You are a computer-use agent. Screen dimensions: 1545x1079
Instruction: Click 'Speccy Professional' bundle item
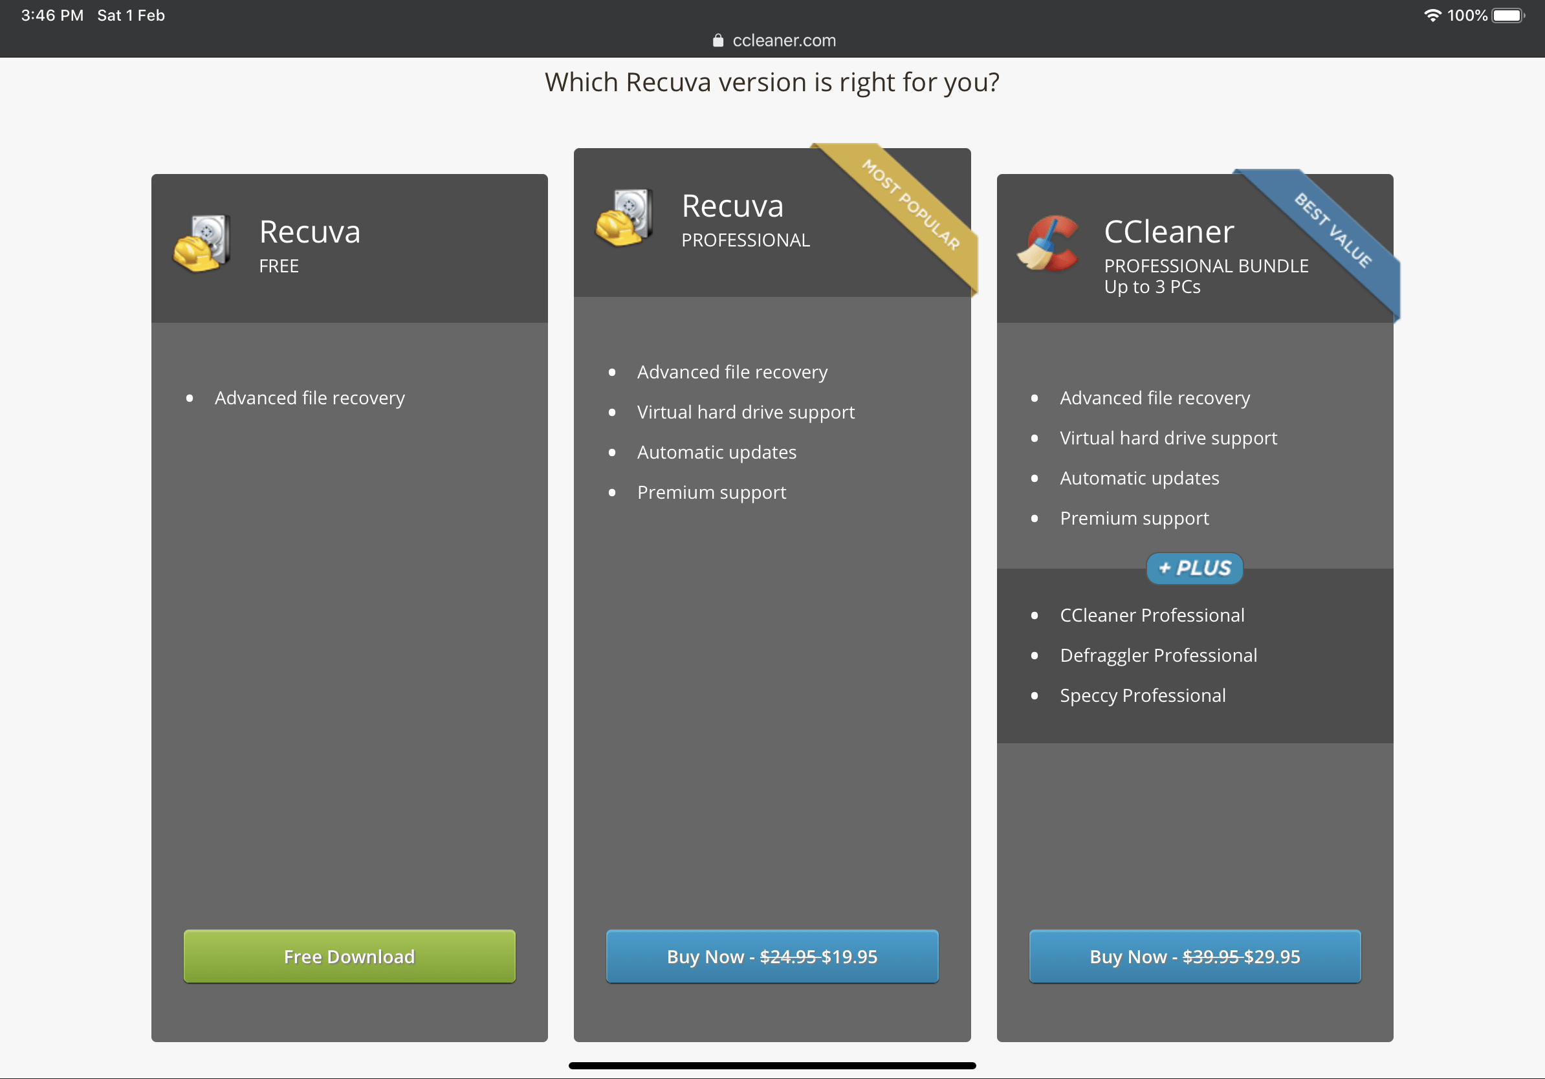tap(1143, 695)
